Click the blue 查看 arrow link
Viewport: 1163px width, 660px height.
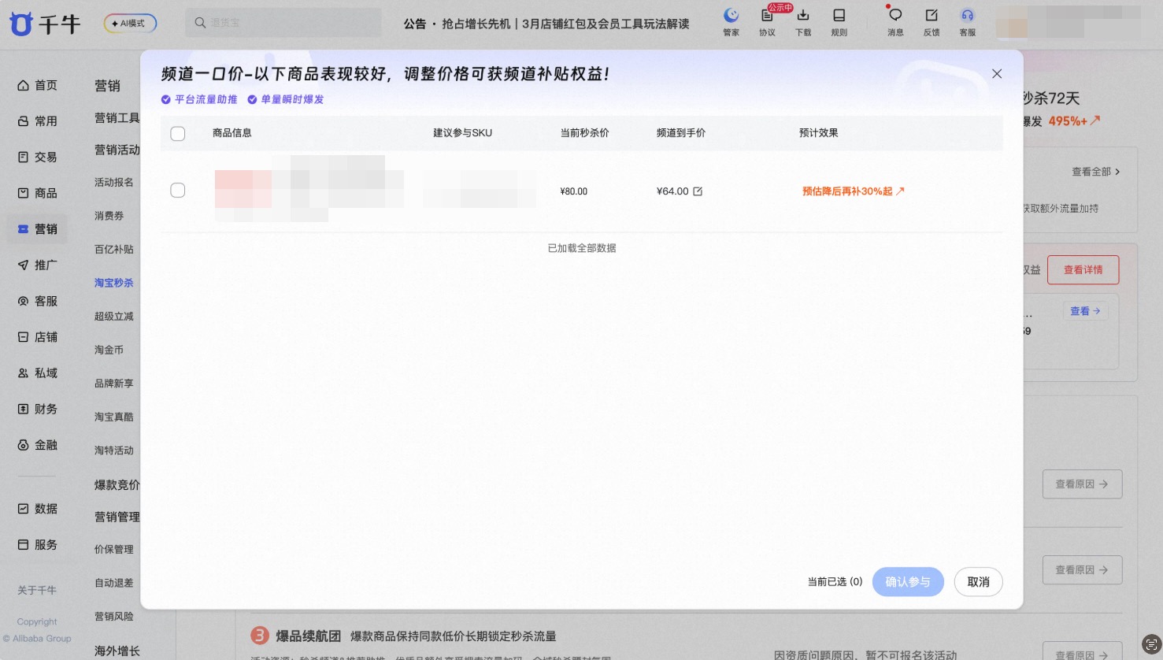point(1085,311)
